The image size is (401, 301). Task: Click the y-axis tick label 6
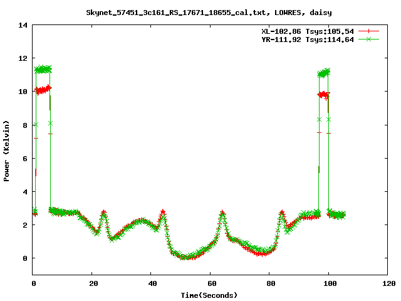25,159
